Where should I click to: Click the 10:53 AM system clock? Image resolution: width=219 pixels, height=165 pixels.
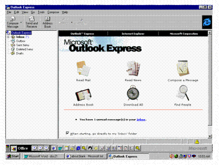pyautogui.click(x=204, y=156)
